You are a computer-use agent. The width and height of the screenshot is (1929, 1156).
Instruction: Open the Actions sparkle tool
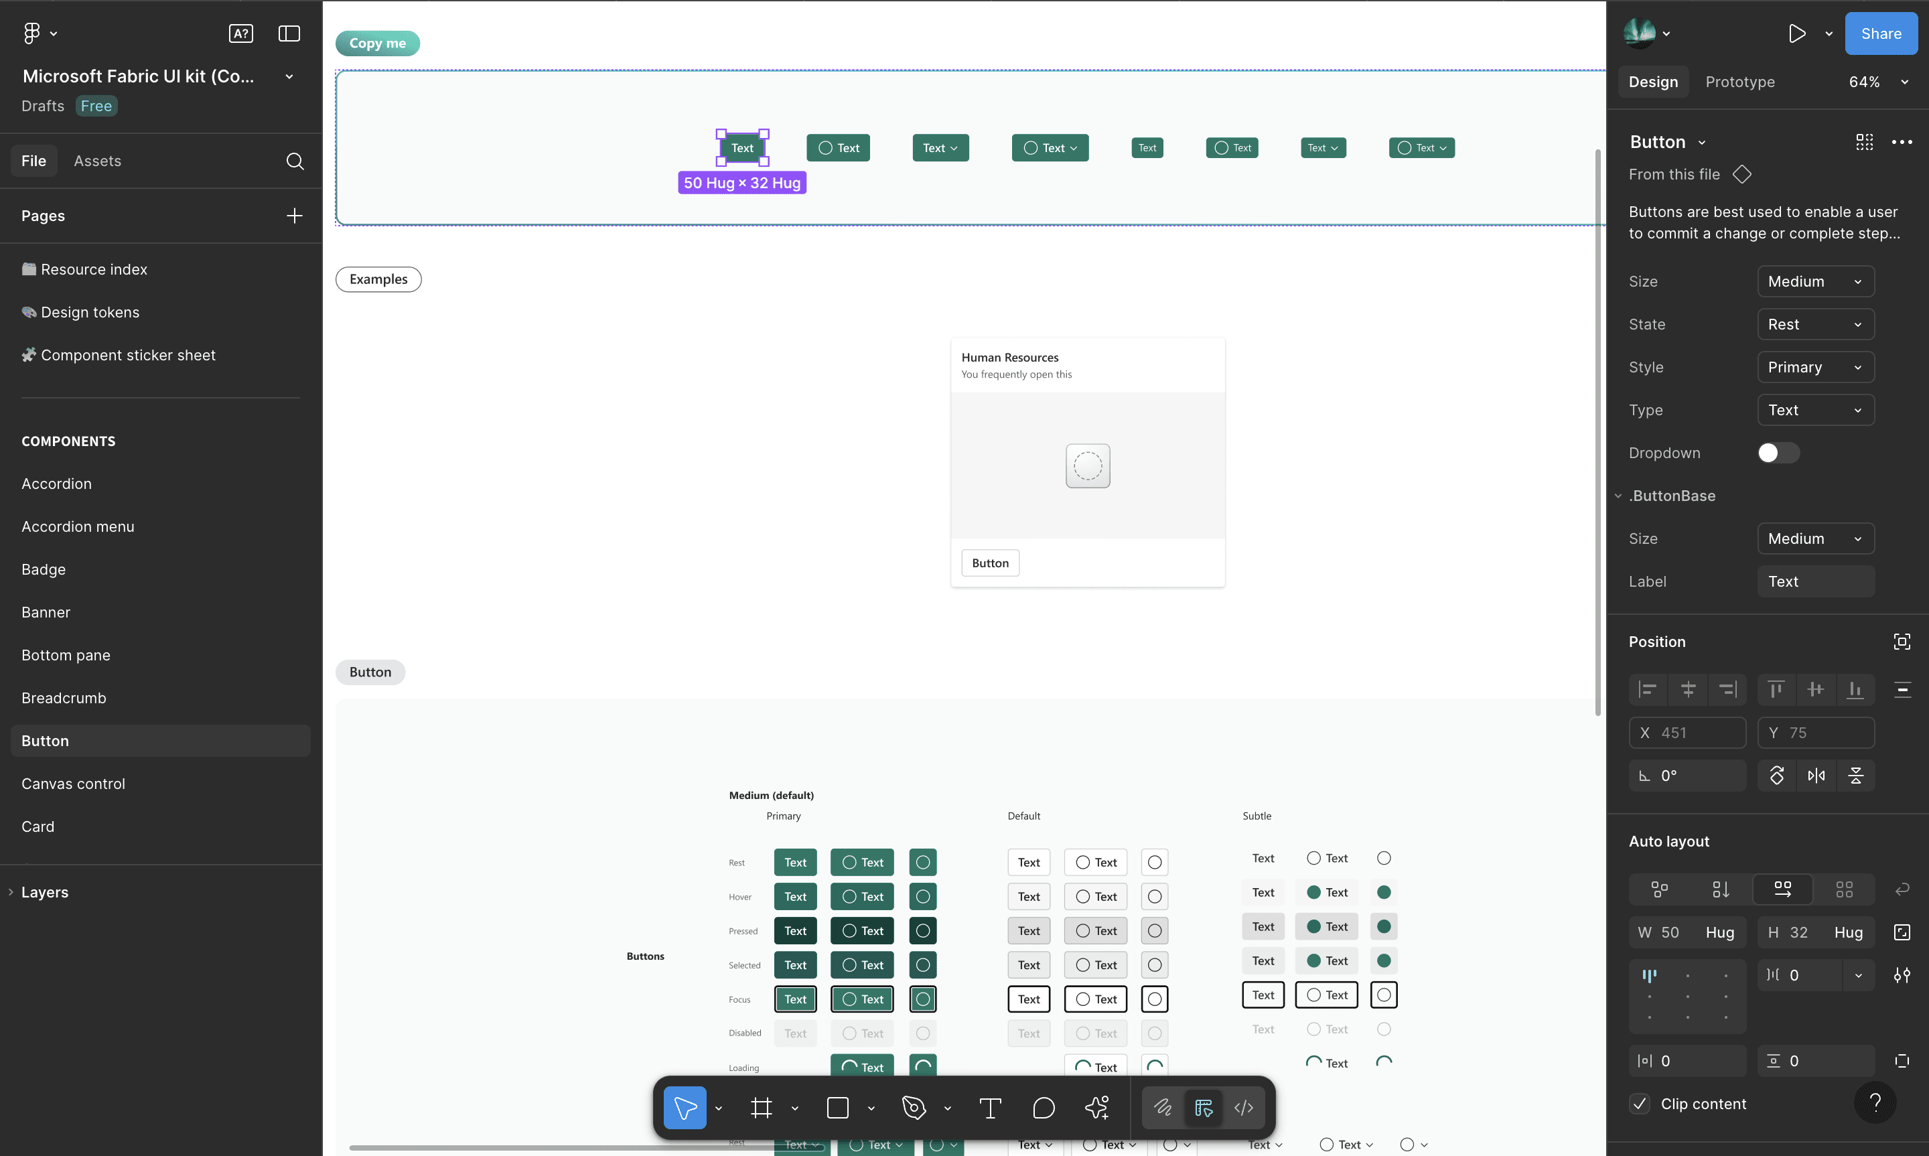1096,1107
